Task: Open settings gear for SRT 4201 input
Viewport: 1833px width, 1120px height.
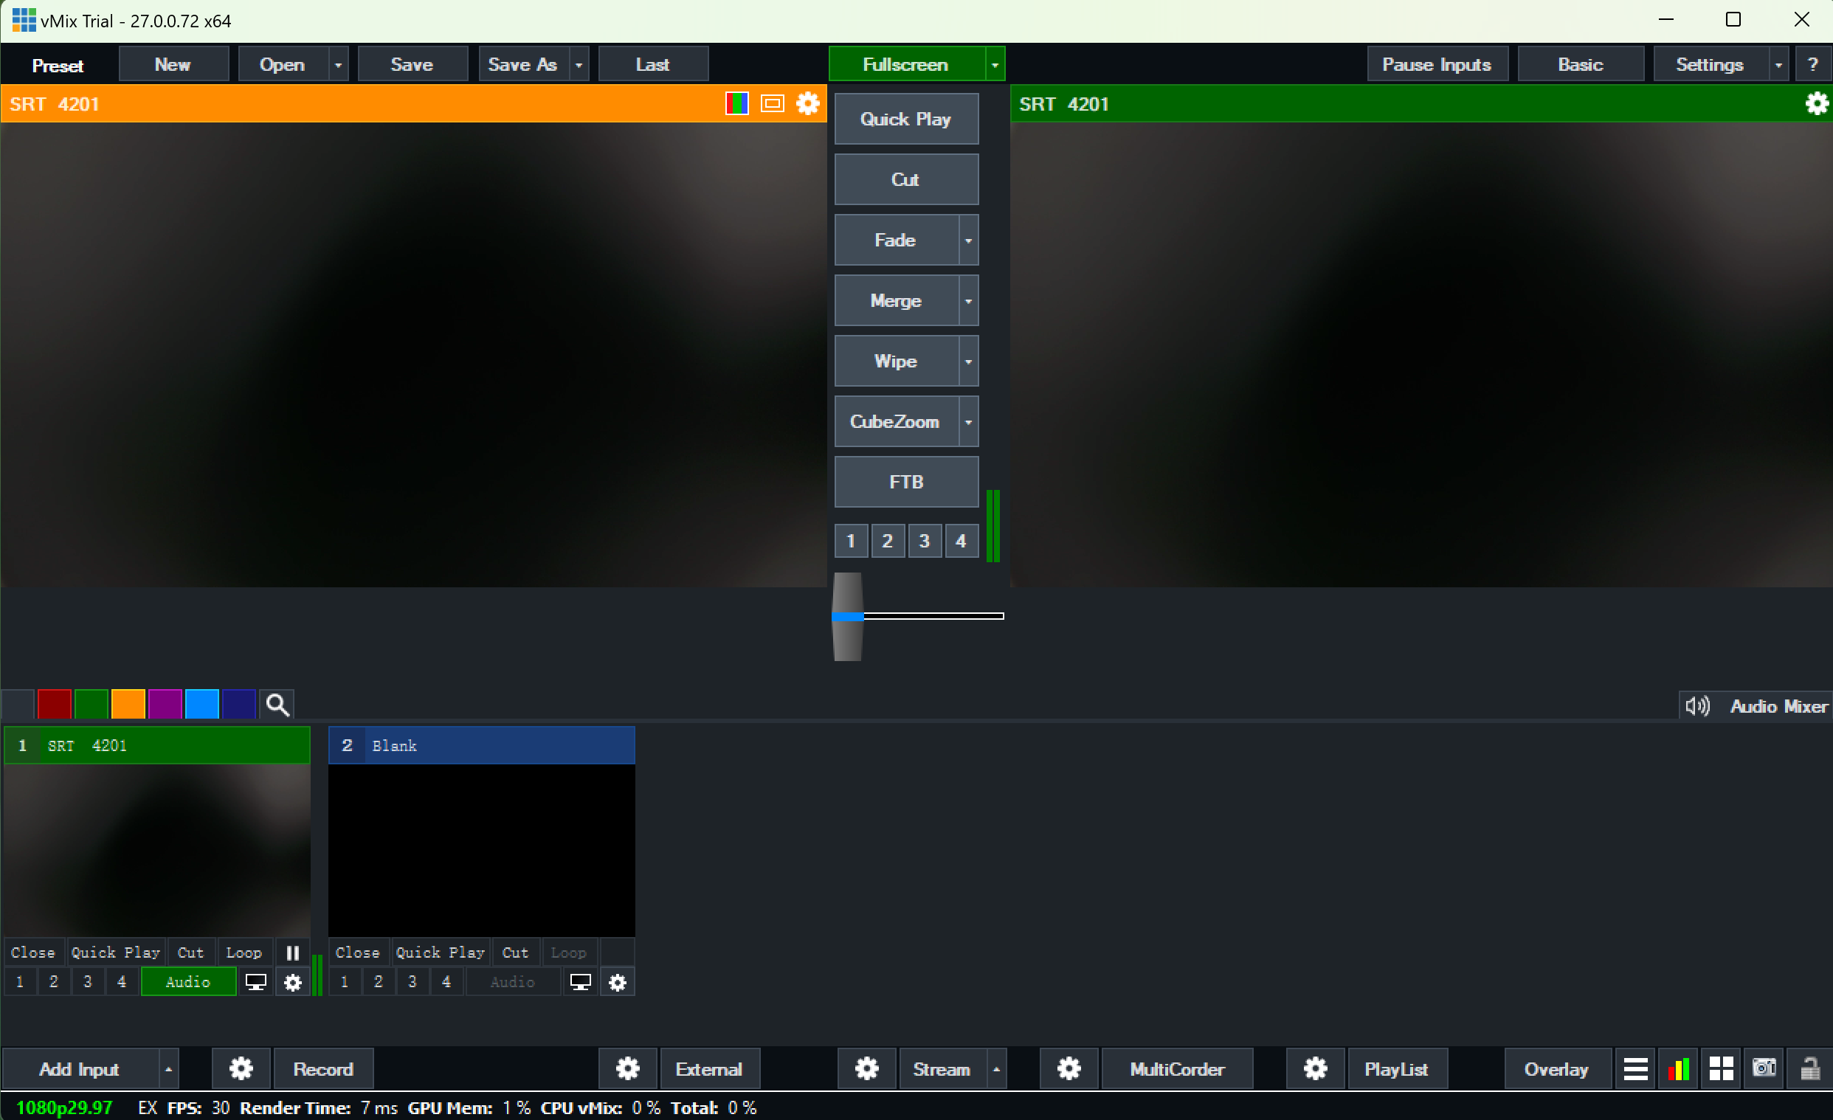Action: point(292,982)
